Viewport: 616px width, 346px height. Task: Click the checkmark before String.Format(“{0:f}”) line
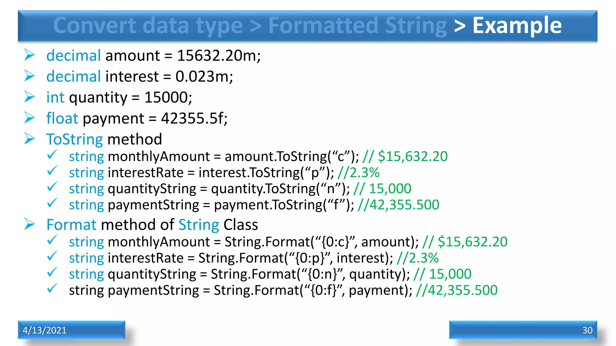[x=52, y=288]
